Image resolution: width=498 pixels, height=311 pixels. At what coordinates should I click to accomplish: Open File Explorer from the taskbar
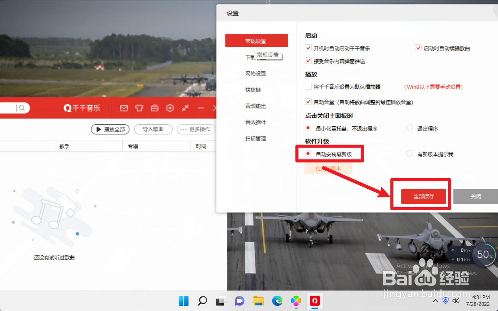tap(258, 301)
